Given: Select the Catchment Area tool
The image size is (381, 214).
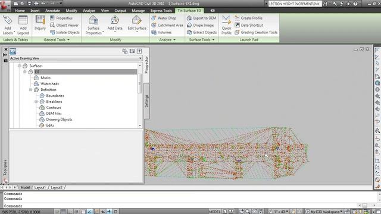Looking at the screenshot, I should [x=167, y=25].
